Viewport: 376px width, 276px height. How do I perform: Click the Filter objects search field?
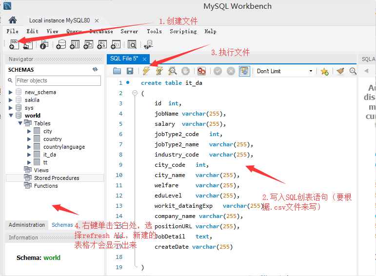(58, 80)
